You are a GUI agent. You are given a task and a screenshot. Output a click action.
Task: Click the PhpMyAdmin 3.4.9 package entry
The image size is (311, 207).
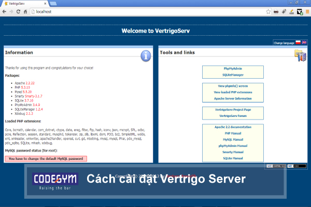27,105
